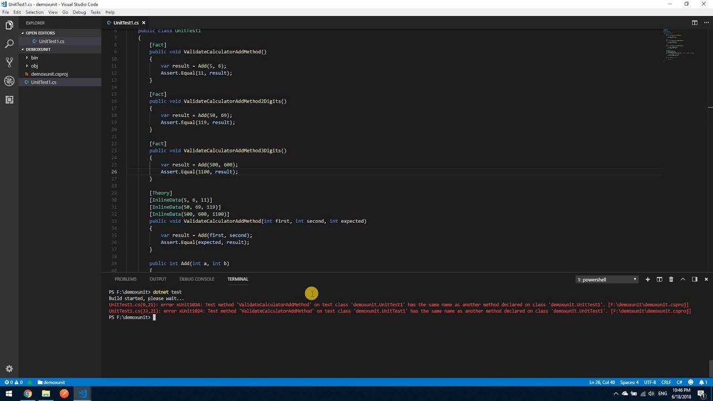
Task: Split the editor with the split icon
Action: point(695,23)
